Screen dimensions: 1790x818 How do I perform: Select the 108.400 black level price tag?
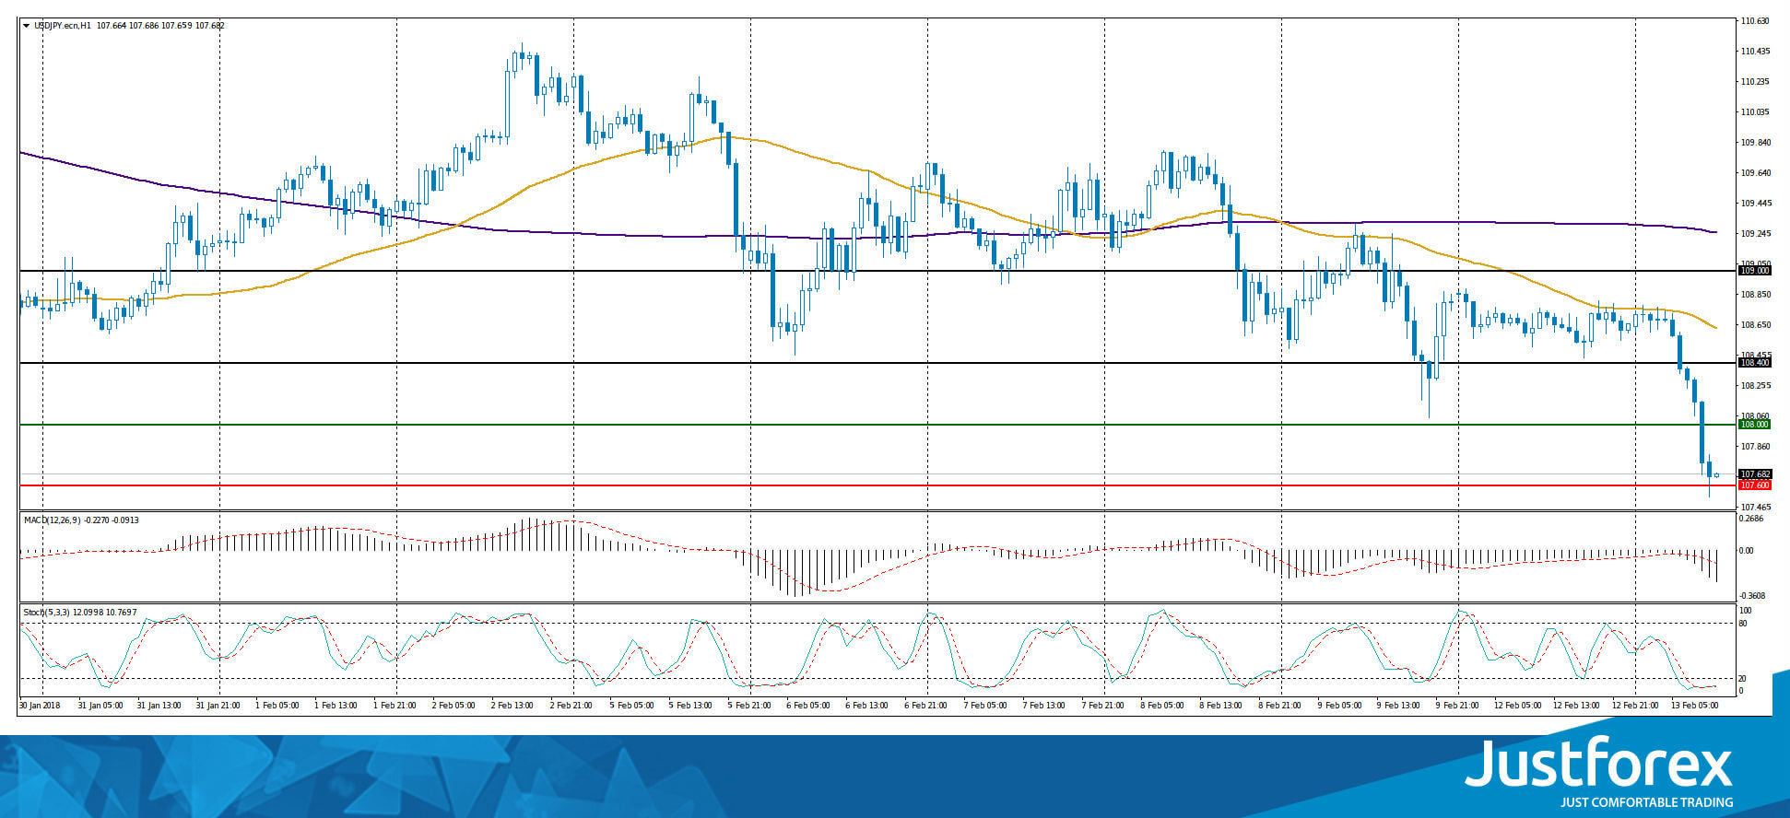(1754, 363)
